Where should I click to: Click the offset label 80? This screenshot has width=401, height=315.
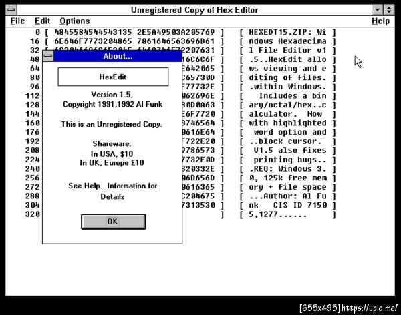(x=35, y=77)
